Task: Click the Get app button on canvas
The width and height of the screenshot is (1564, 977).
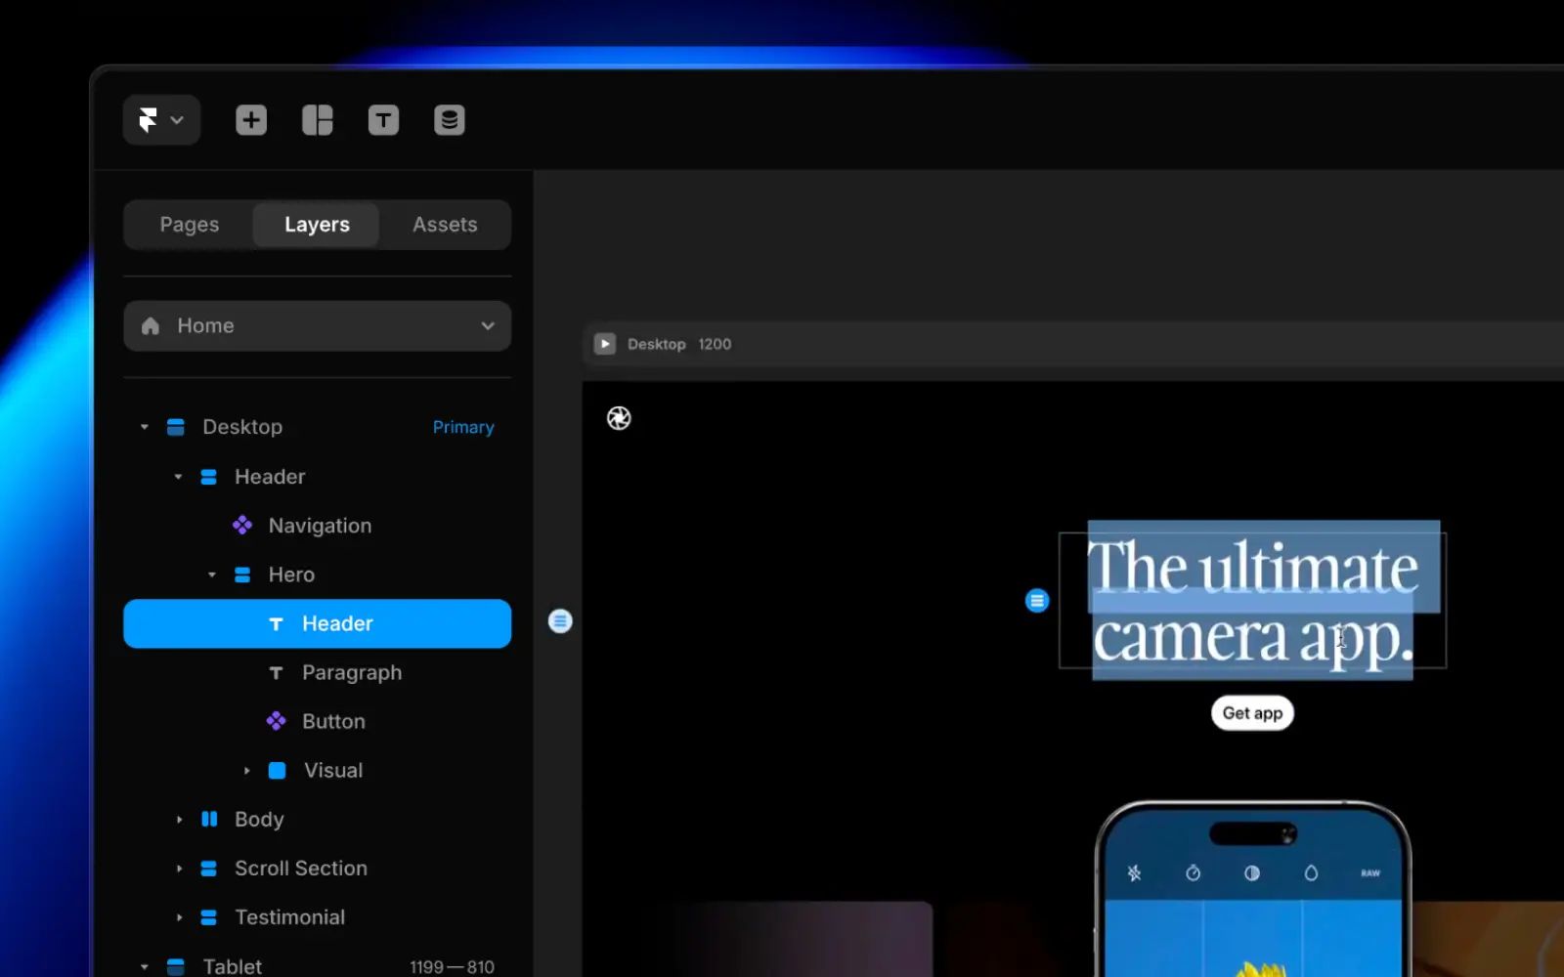Action: point(1252,713)
